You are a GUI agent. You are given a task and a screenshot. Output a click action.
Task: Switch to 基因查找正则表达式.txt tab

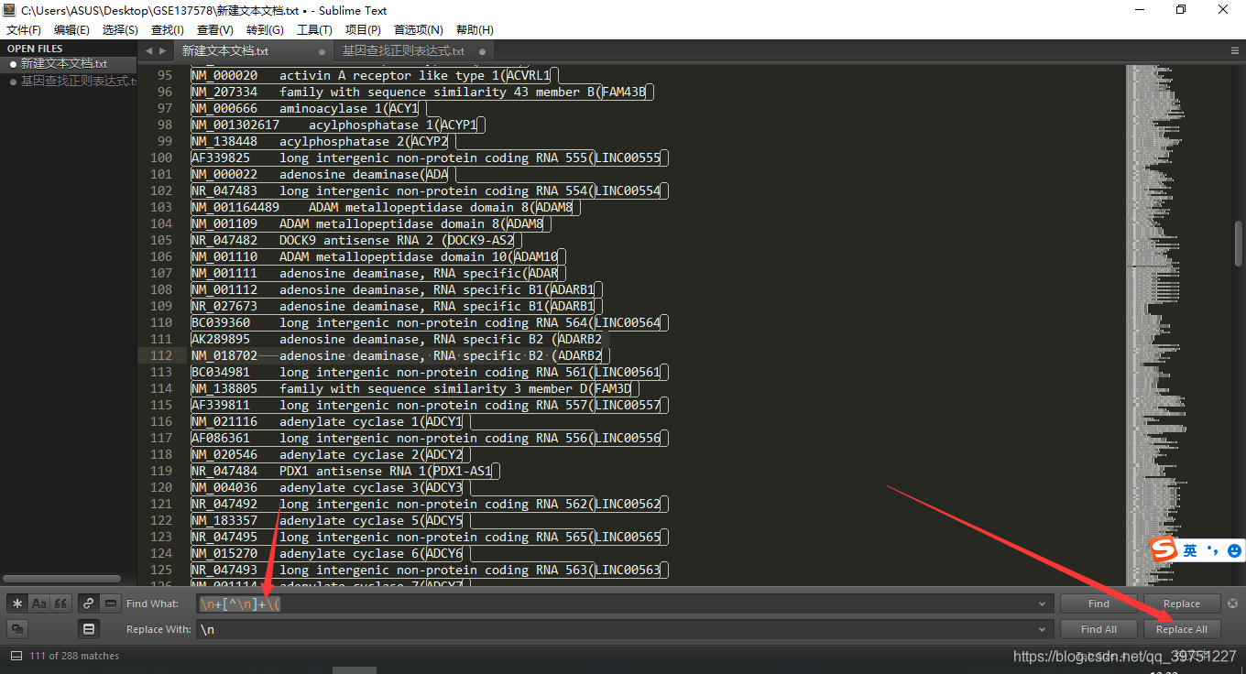(414, 51)
